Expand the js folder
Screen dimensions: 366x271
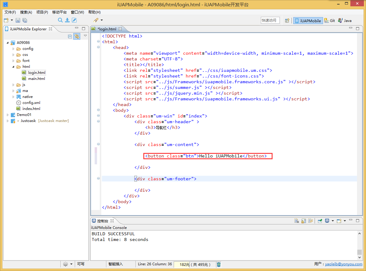13,85
